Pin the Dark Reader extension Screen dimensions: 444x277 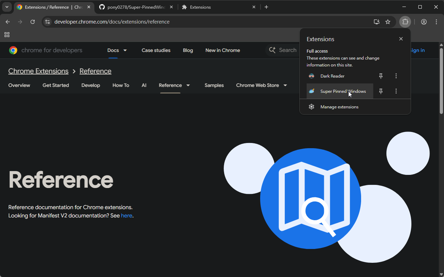[381, 76]
